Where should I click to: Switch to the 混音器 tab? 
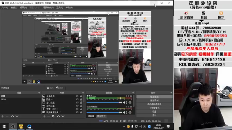click(91, 116)
